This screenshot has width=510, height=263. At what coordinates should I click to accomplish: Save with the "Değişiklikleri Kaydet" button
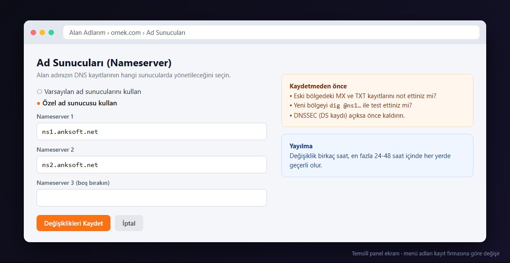[x=74, y=223]
